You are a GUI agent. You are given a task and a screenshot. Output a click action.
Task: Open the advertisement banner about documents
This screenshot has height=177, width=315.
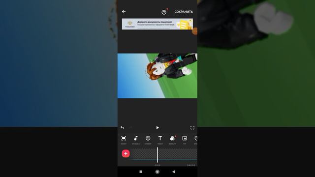pos(157,24)
